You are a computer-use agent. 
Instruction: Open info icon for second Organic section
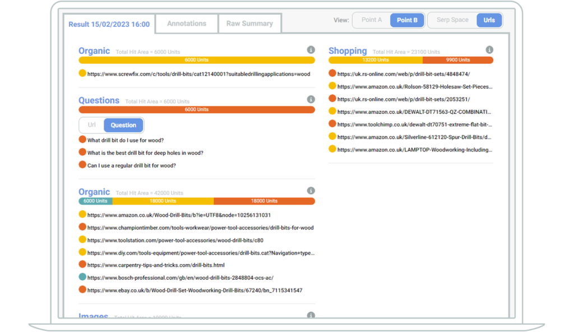coord(311,191)
